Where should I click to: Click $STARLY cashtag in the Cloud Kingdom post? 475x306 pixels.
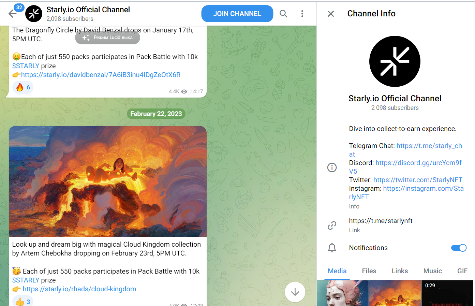[26, 280]
